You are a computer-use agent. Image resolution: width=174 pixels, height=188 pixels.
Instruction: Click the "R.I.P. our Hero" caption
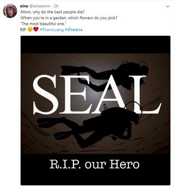[x=95, y=164]
